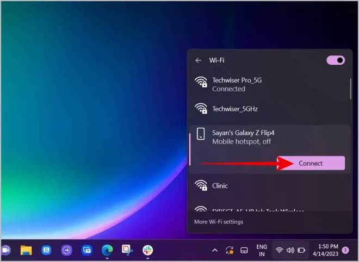
Task: Open More Wi-Fi settings
Action: point(219,222)
